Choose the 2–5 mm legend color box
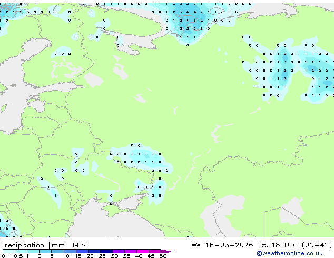 pos(45,251)
